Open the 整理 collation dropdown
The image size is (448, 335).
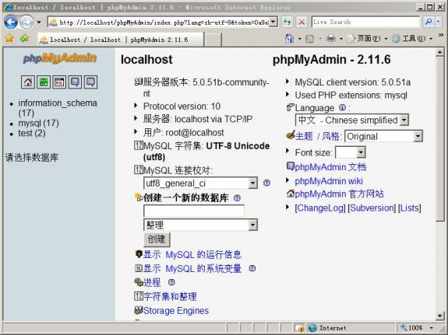253,225
